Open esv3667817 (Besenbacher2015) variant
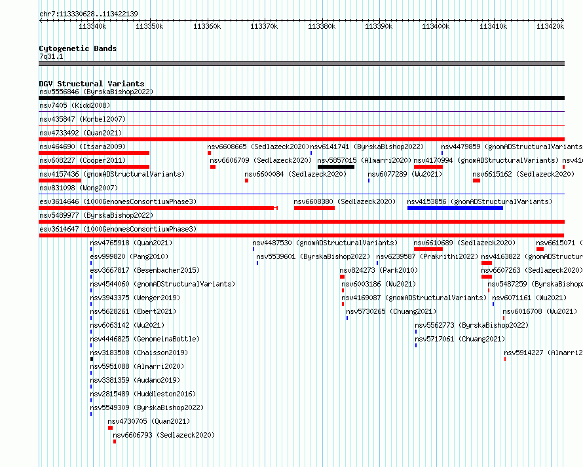 [145, 270]
